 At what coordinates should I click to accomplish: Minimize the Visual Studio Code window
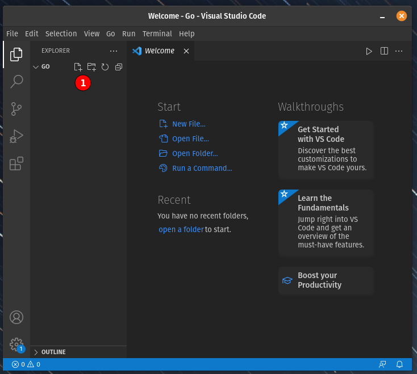(382, 16)
